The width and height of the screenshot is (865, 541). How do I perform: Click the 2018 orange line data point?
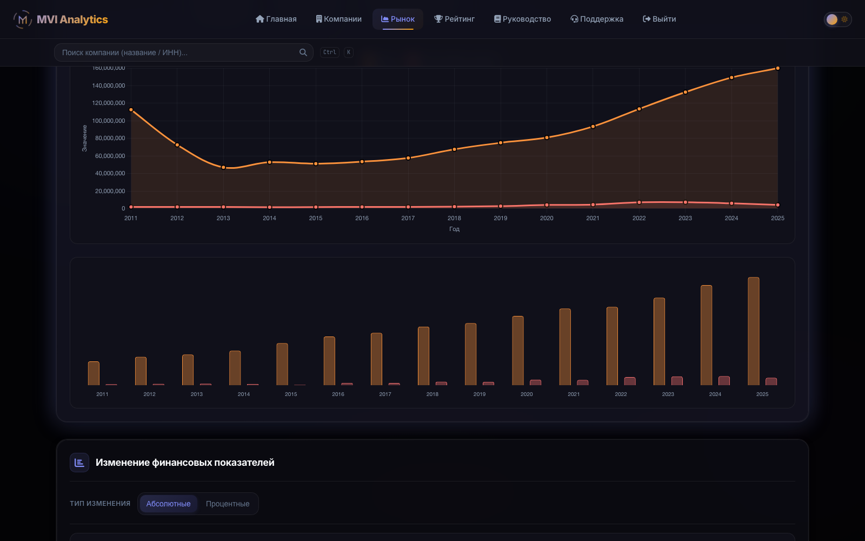pyautogui.click(x=454, y=149)
